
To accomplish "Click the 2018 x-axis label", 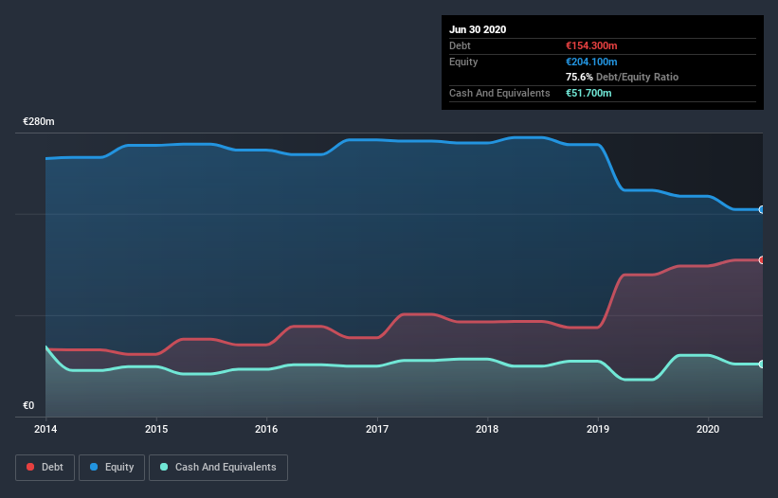I will tap(487, 429).
